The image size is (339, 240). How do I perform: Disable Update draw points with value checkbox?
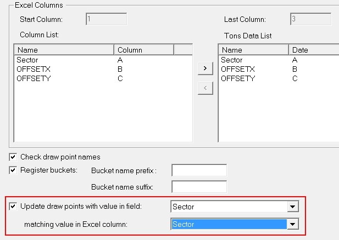click(x=13, y=207)
